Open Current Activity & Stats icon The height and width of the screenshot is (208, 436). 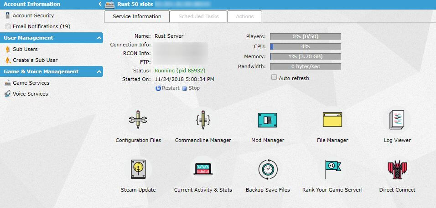203,169
